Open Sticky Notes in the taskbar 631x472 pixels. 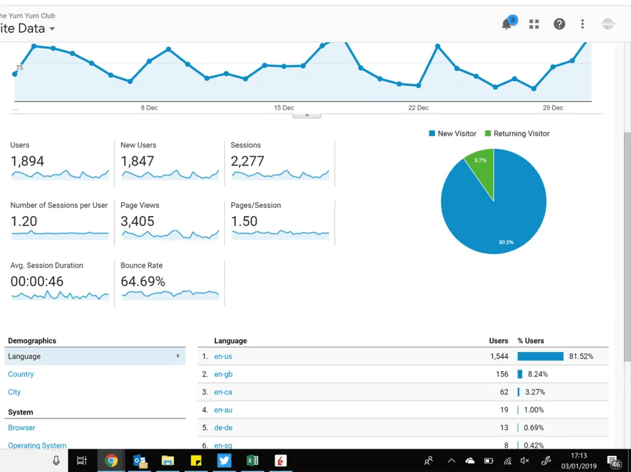[x=196, y=461]
